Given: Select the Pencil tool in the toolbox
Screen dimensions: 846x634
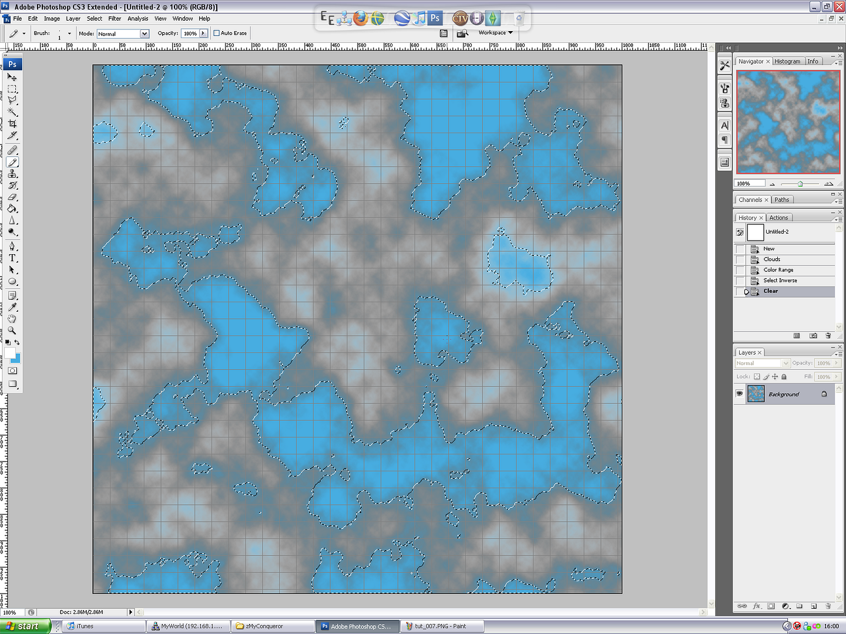Looking at the screenshot, I should 12,162.
